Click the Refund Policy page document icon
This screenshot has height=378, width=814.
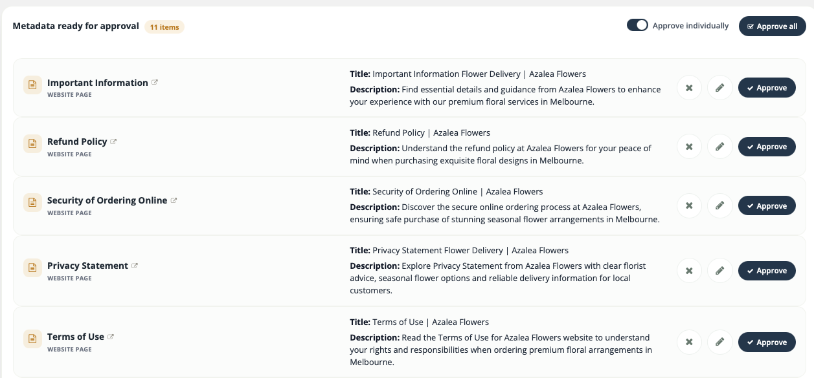coord(32,144)
